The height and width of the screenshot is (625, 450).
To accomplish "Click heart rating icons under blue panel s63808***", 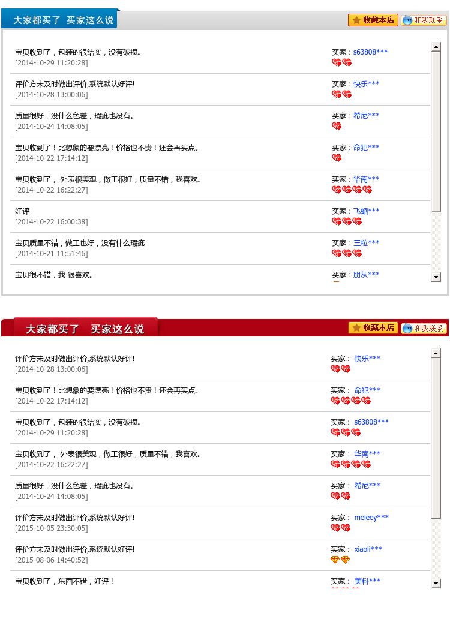I will pos(341,62).
